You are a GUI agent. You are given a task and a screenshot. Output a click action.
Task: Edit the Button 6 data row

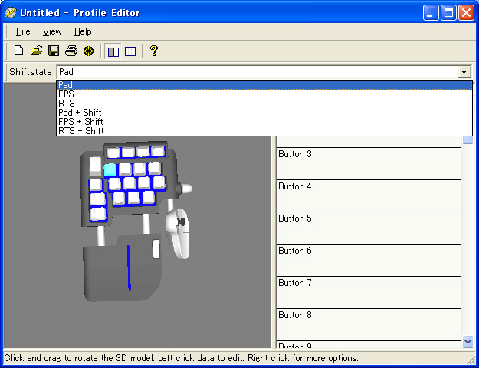pos(369,261)
